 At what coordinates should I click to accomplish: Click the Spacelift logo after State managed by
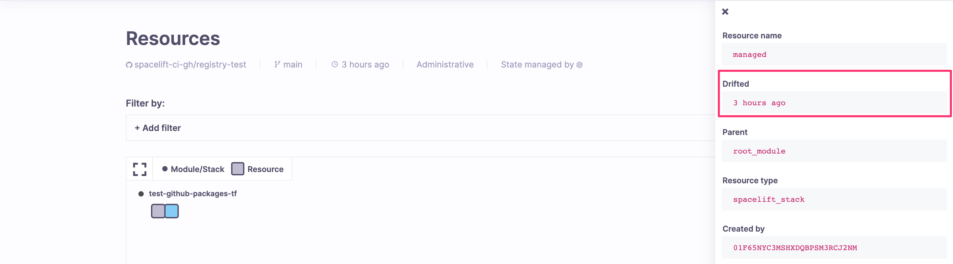coord(579,64)
